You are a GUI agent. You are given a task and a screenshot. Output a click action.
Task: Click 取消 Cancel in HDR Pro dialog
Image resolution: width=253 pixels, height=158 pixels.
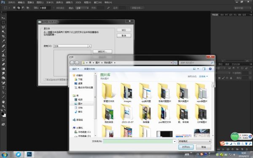(124, 36)
